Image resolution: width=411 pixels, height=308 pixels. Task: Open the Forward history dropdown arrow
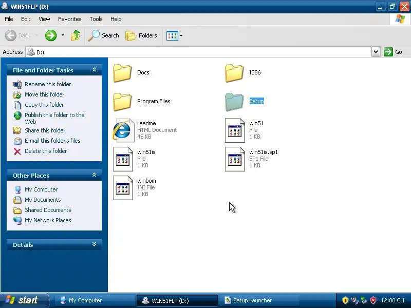click(x=63, y=35)
